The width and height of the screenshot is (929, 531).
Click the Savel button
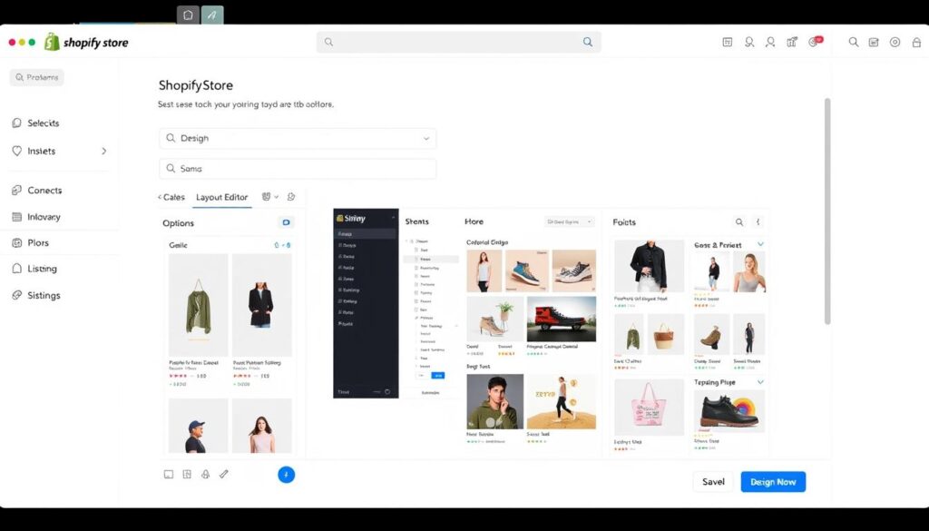pos(713,482)
